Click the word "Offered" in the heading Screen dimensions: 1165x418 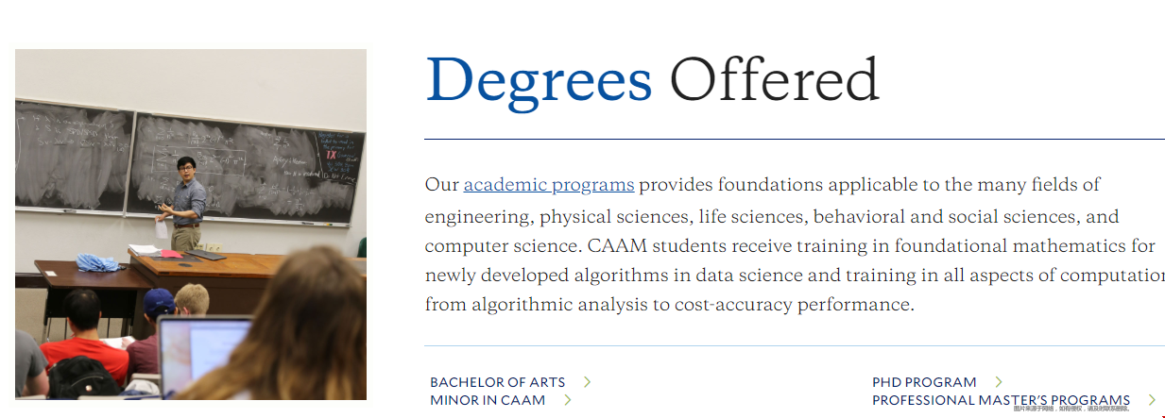tap(774, 80)
